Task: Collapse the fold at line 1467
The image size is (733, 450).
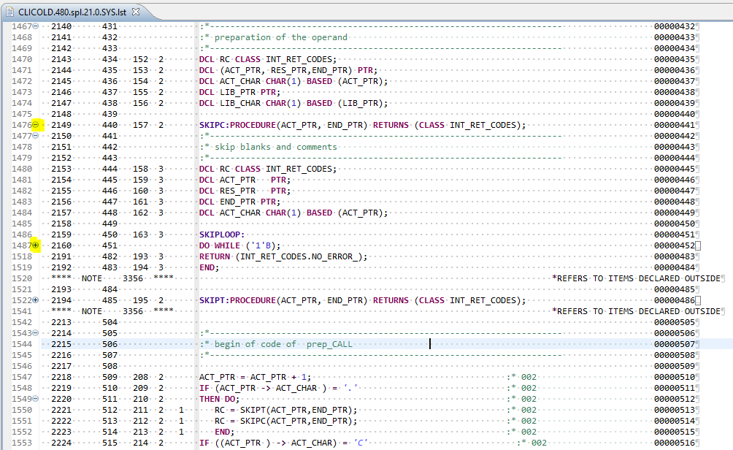Action: (x=36, y=26)
